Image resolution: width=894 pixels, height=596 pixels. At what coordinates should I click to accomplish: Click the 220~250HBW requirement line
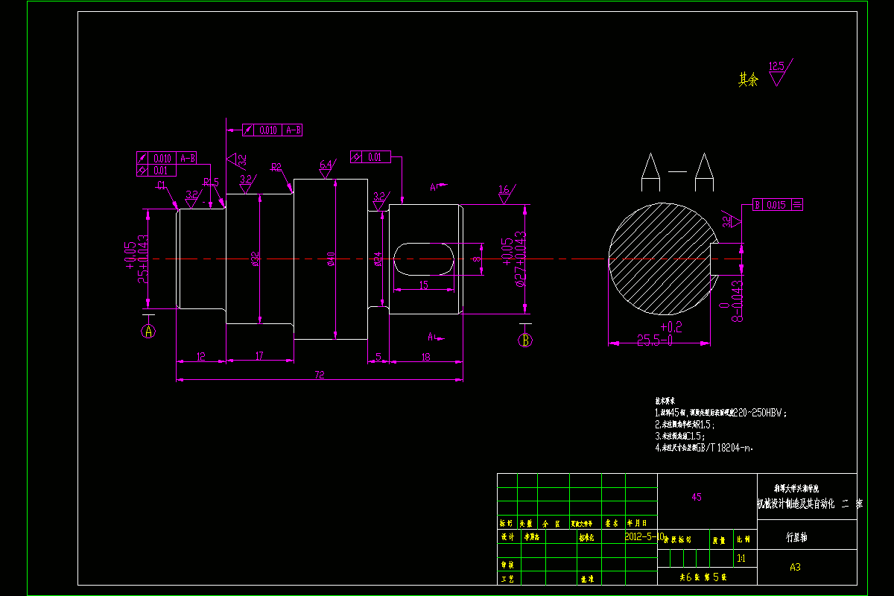coord(720,411)
